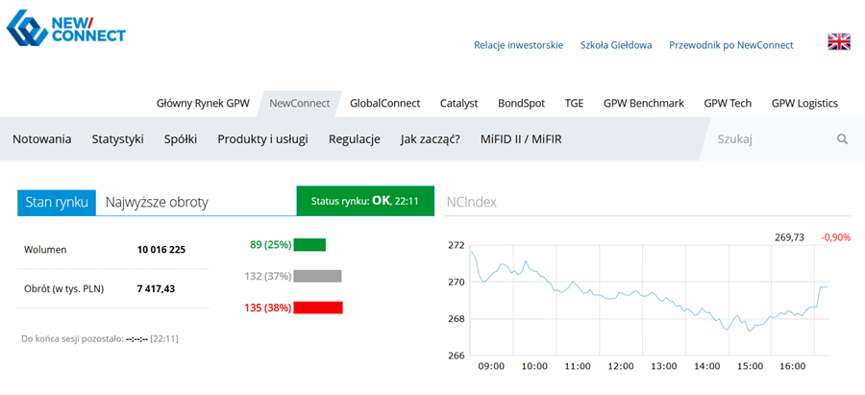The width and height of the screenshot is (865, 395).
Task: Open the Szkoła Giełdowa link
Action: click(x=616, y=45)
